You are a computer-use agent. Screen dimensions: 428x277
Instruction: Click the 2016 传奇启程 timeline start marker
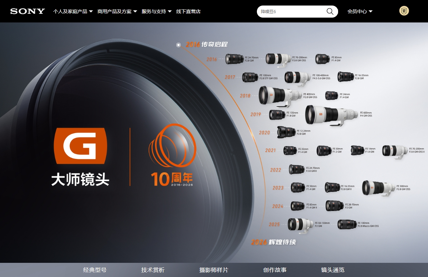(x=178, y=45)
